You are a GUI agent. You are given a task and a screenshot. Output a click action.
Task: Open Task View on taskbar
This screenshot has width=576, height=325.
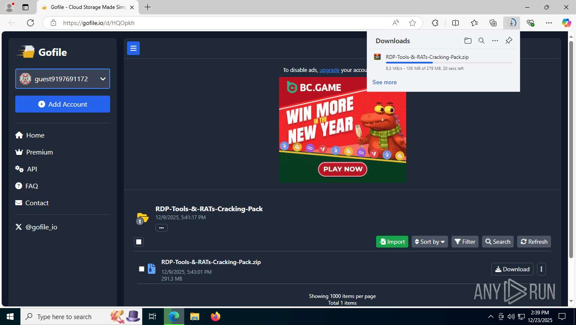(x=152, y=317)
